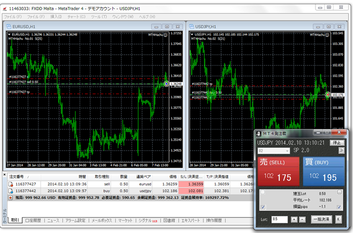Click the S/L 102.081 cell
353x233 pixels.
click(191, 191)
